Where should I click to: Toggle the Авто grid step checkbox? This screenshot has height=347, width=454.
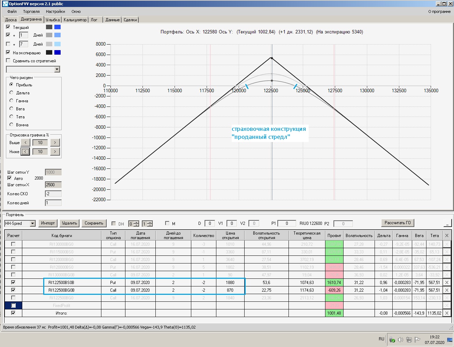(x=9, y=178)
